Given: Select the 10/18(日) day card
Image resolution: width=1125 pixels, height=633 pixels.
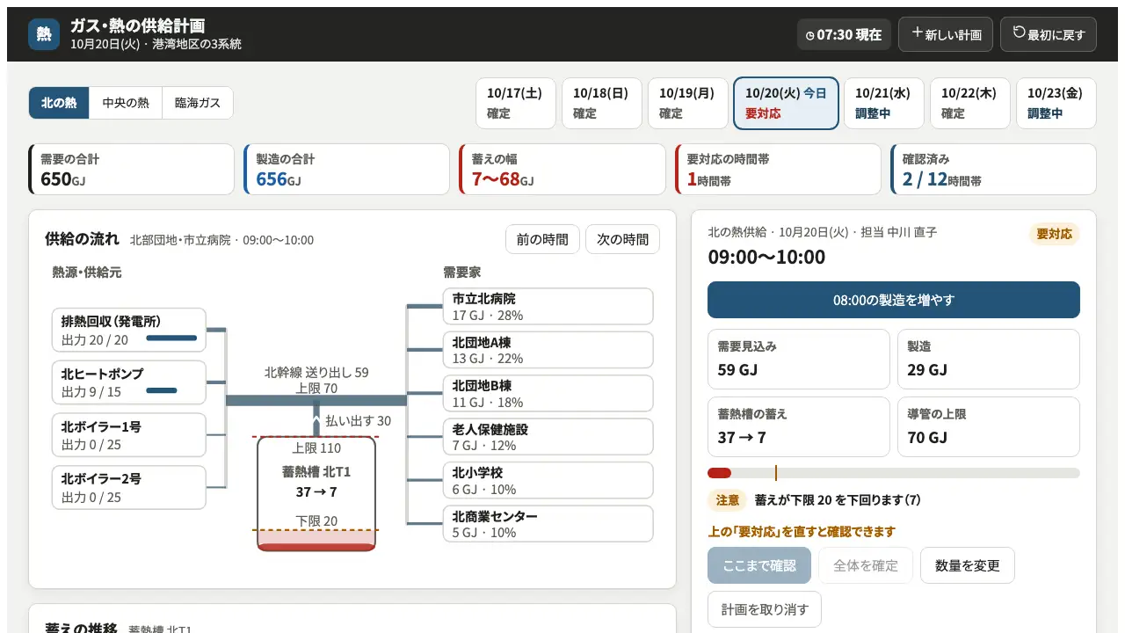Looking at the screenshot, I should [602, 104].
